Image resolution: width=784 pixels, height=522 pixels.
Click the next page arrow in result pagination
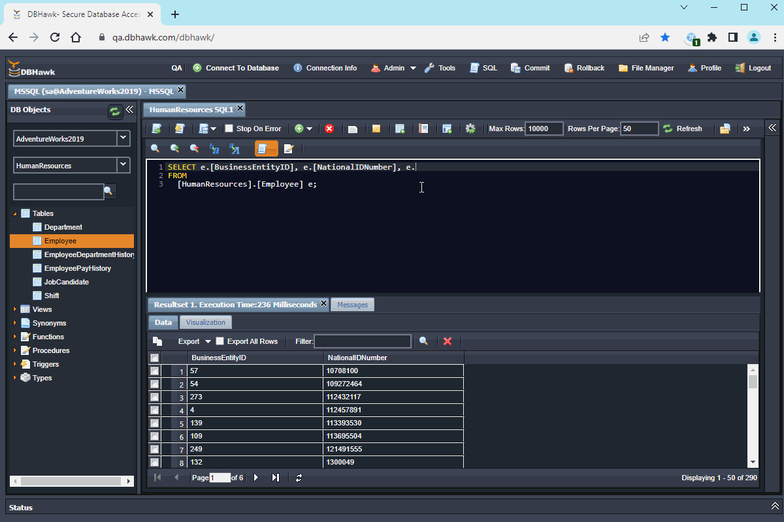point(255,477)
